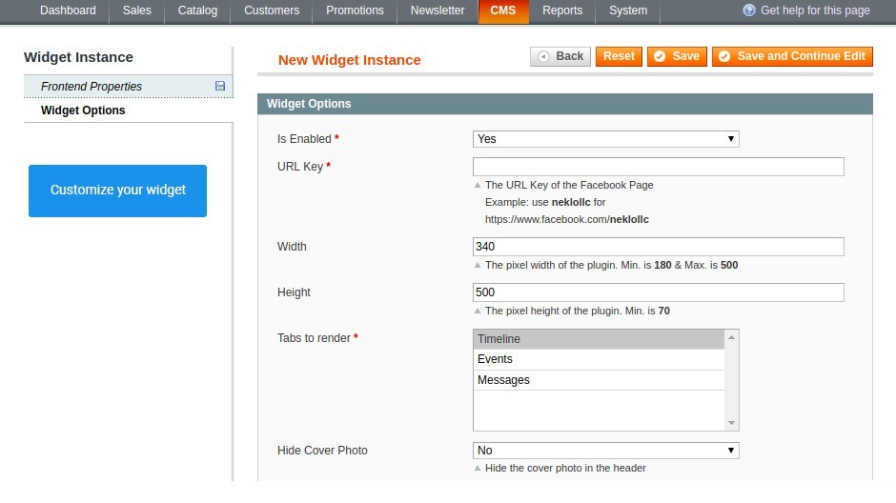Focus the URL Key input field
This screenshot has width=896, height=503.
(x=659, y=167)
